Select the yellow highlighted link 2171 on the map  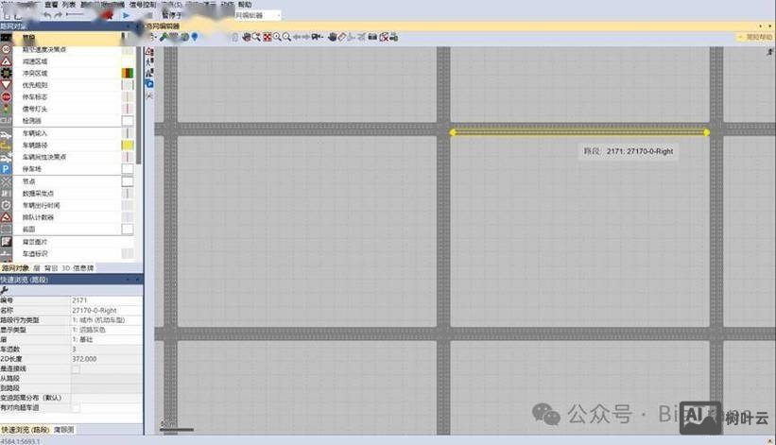tap(579, 132)
